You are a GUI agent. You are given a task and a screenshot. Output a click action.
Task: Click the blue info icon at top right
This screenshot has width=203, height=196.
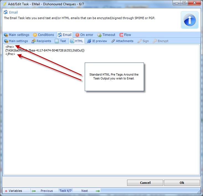coord(190,20)
